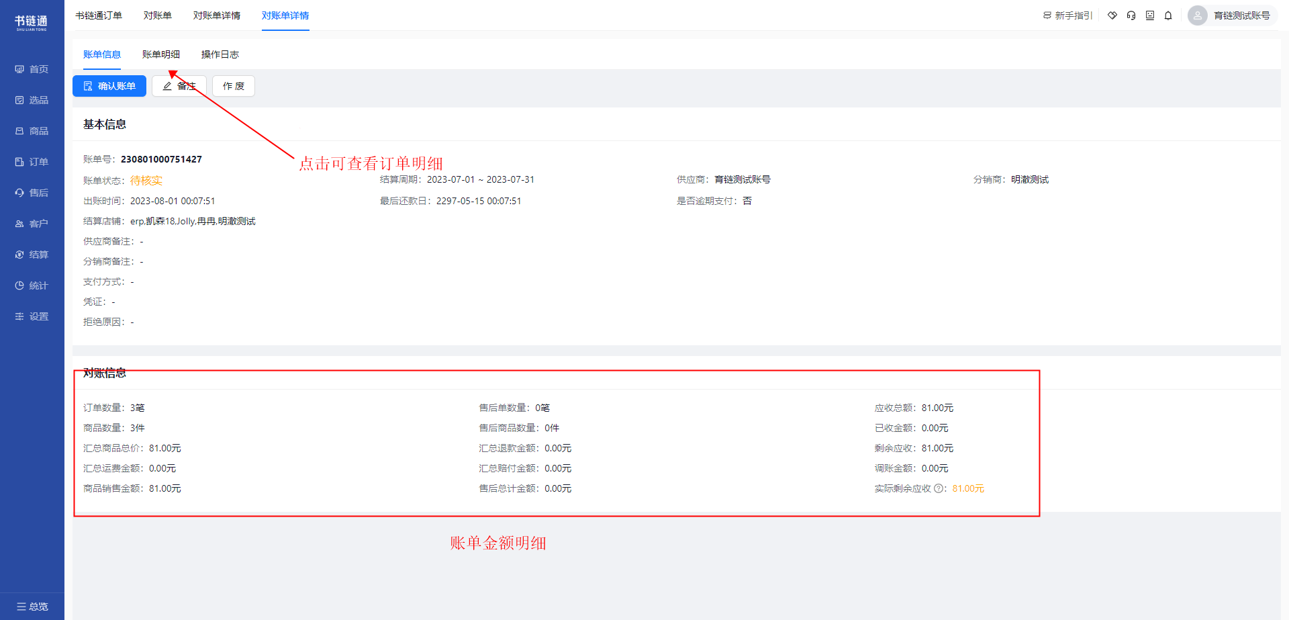
Task: Open 商品 in the left sidebar
Action: coord(32,131)
